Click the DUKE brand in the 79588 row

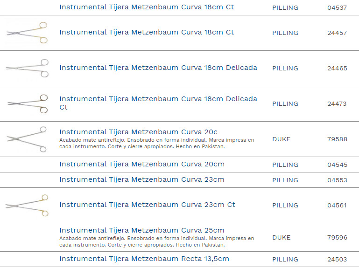coord(282,139)
